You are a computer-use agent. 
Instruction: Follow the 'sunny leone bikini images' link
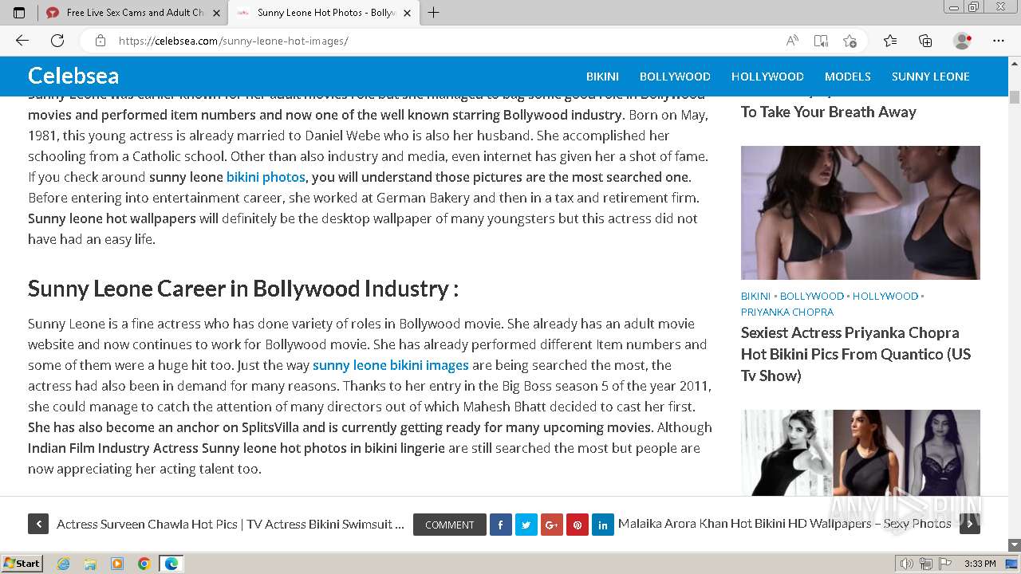pos(391,365)
